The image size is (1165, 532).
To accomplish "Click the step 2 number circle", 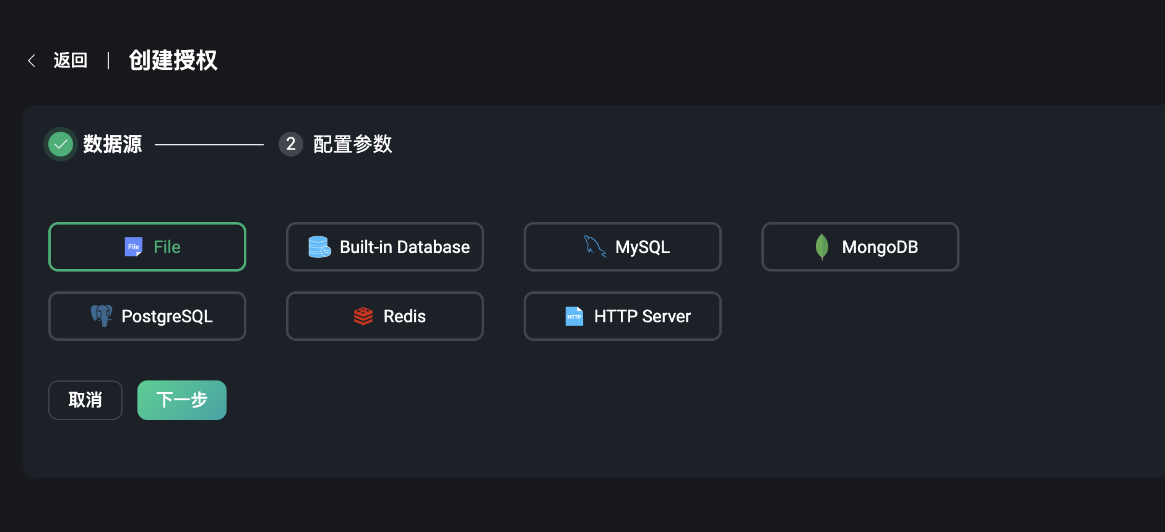I will tap(290, 144).
